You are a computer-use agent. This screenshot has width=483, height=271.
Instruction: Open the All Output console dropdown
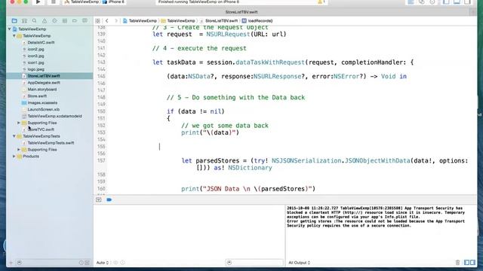point(299,263)
